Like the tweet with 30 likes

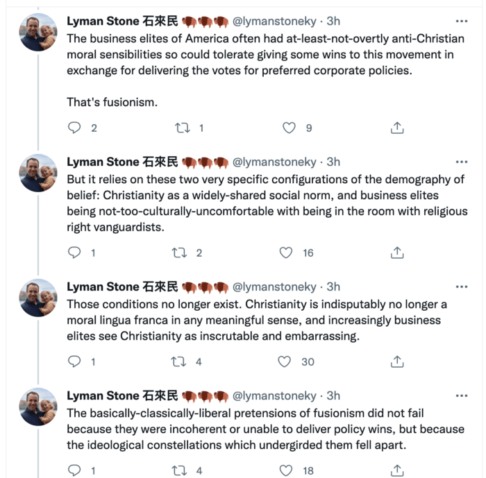click(x=284, y=361)
